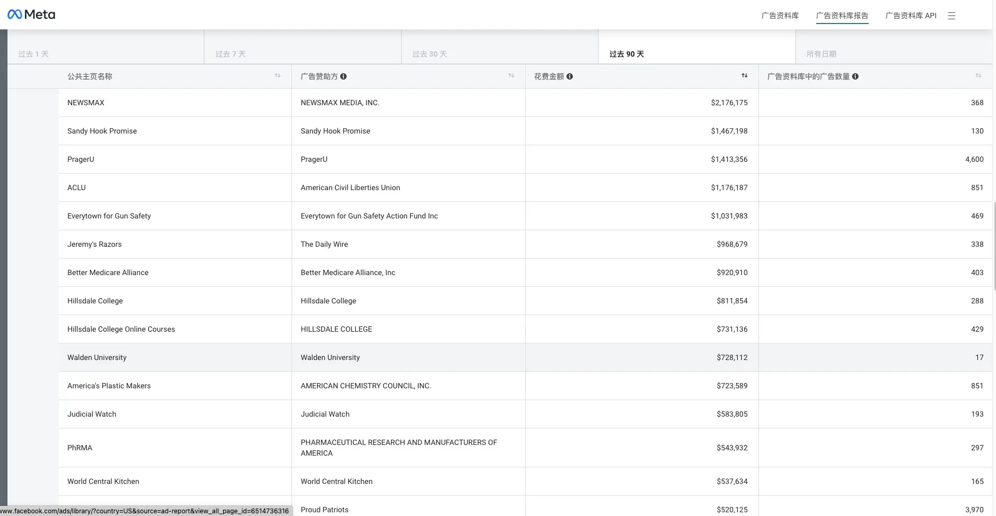Click amount $537,634
The image size is (996, 516).
click(732, 481)
